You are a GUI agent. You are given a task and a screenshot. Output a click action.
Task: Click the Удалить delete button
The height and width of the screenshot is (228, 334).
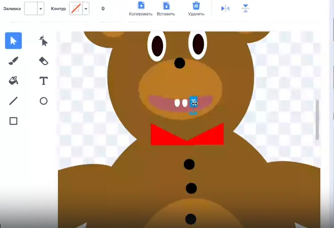(196, 9)
